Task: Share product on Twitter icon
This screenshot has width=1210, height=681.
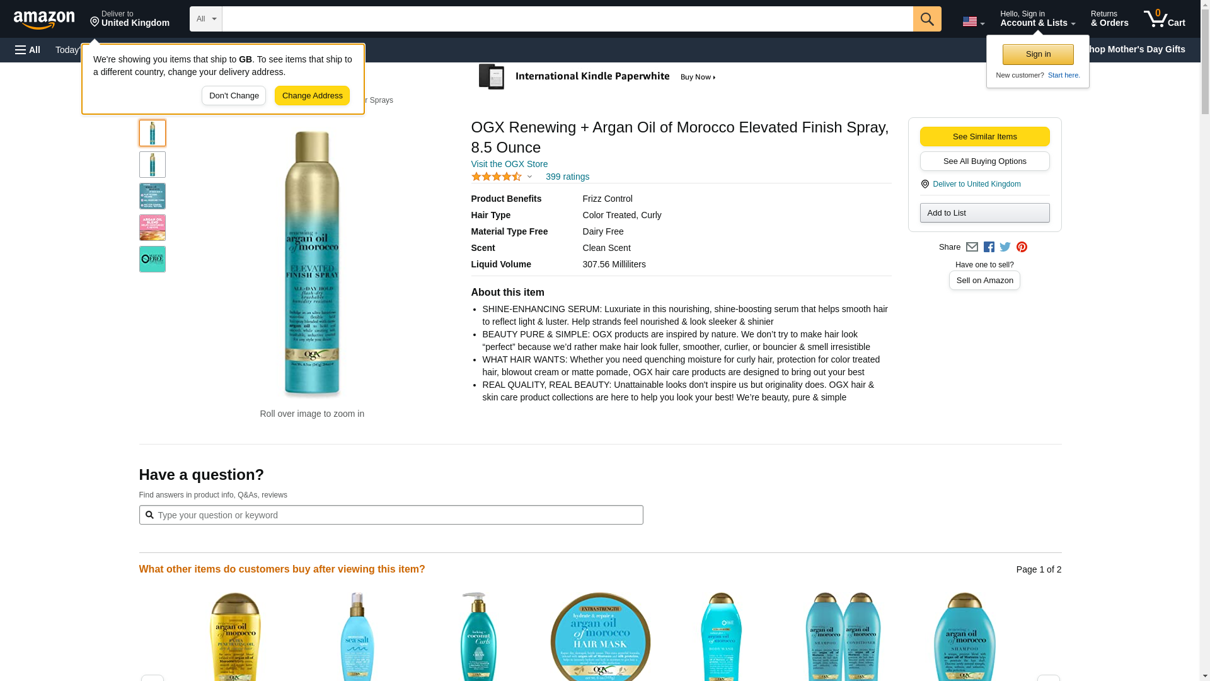Action: (x=1005, y=247)
